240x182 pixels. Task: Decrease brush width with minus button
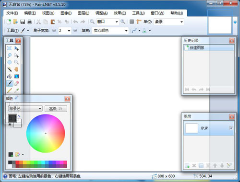(54, 30)
